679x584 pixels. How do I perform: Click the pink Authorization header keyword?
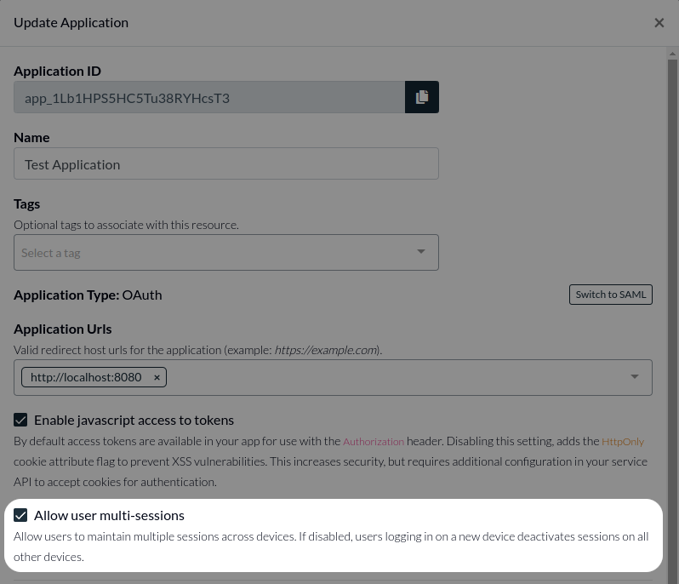pos(374,442)
